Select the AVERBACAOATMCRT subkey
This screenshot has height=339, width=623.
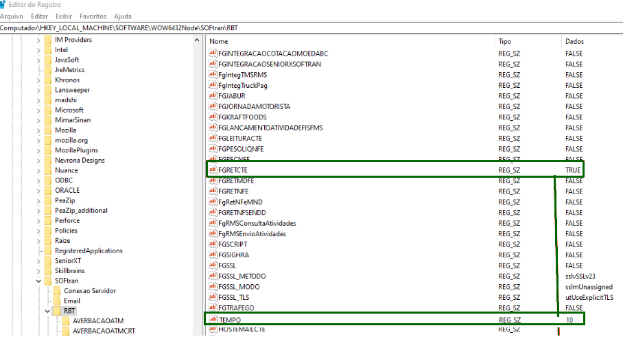[104, 331]
